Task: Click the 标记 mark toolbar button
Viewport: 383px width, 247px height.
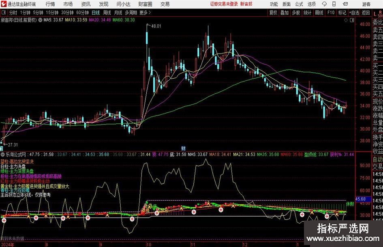Action: pyautogui.click(x=342, y=13)
